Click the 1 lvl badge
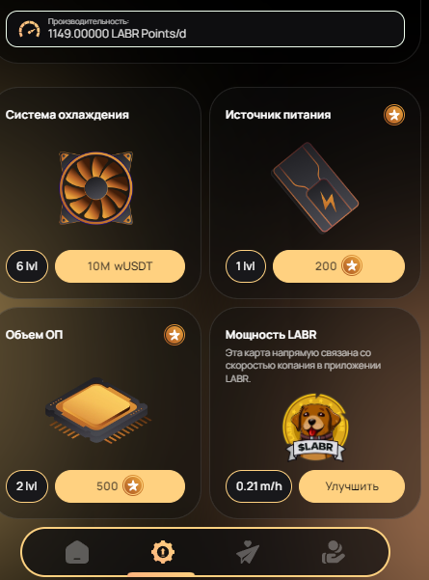 (246, 266)
